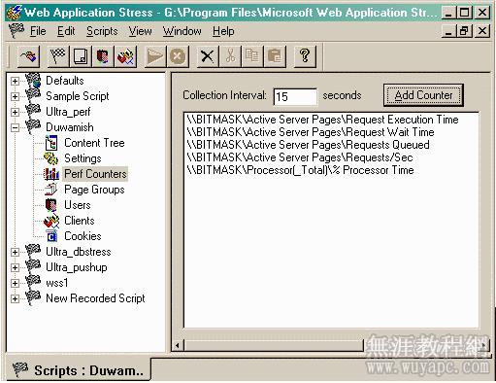This screenshot has height=383, width=496.
Task: Click the Content Tree node icon
Action: point(51,143)
